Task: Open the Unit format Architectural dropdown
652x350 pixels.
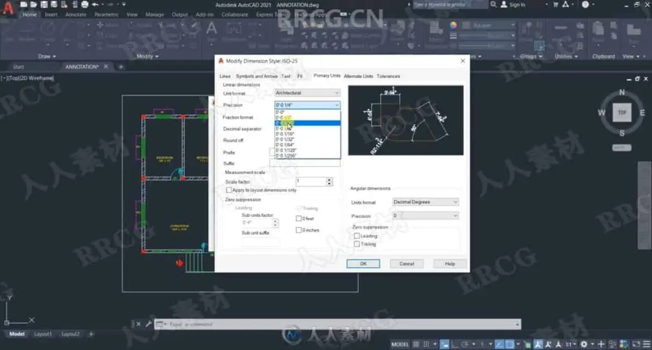Action: coord(308,93)
